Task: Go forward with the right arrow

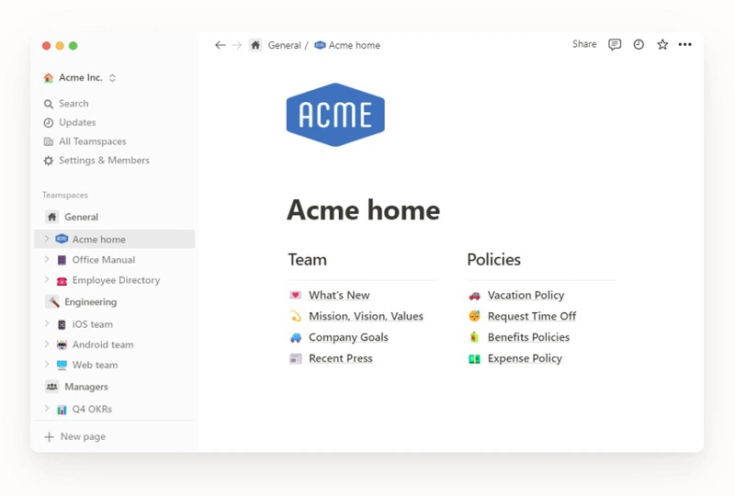Action: (x=237, y=45)
